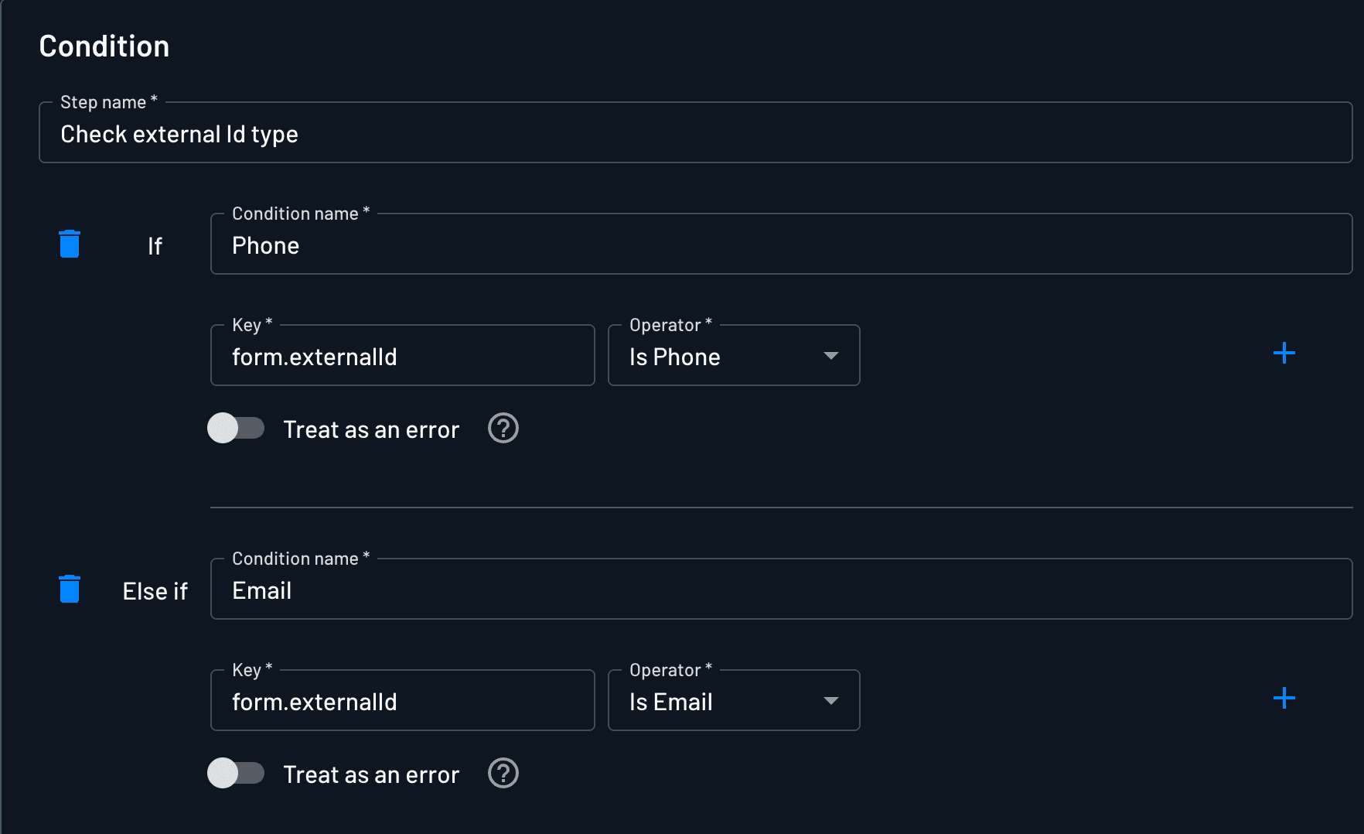Screen dimensions: 1364x834
Task: Open help icon for Email's Treat as an error
Action: (503, 774)
